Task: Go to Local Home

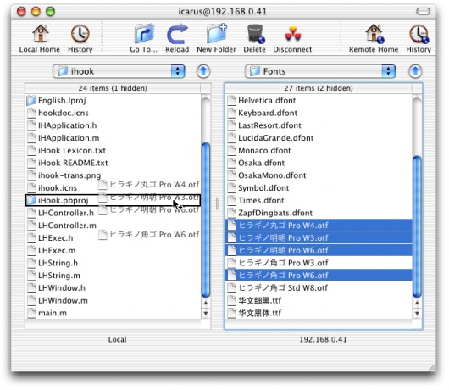Action: tap(40, 38)
